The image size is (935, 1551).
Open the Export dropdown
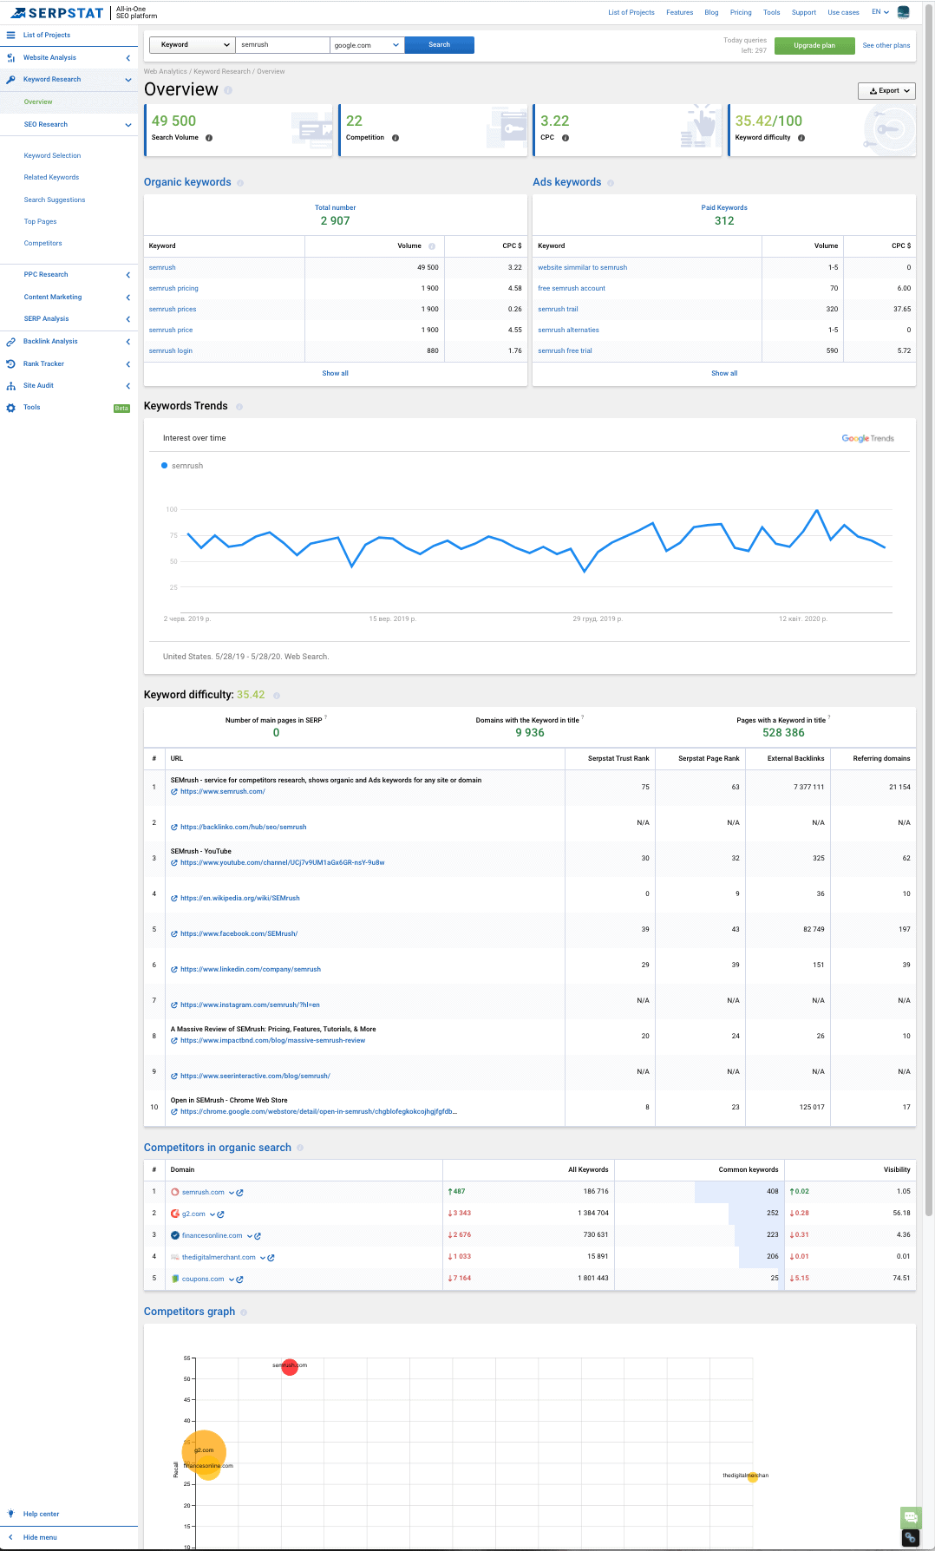[x=886, y=91]
